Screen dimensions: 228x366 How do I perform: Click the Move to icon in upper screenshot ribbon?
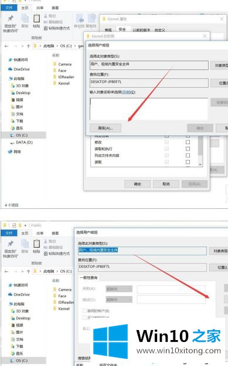[79, 21]
